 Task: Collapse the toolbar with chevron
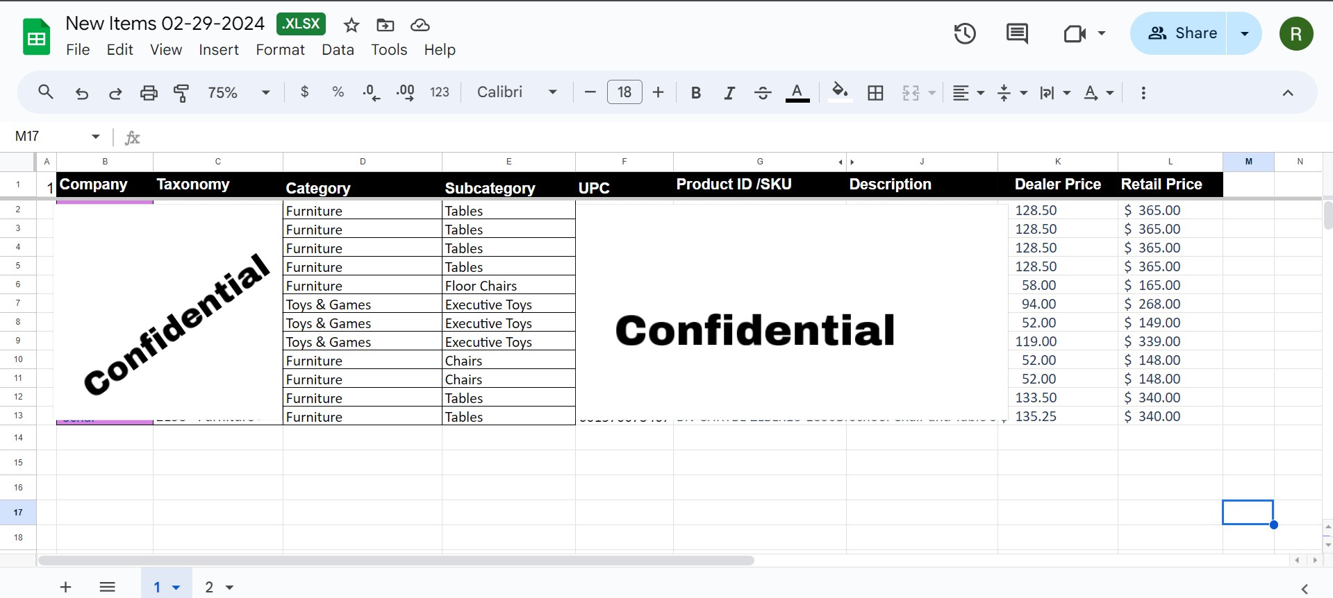(1287, 92)
